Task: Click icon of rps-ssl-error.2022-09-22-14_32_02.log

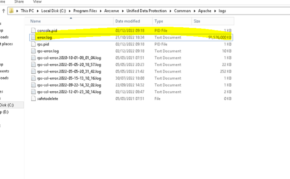Action: point(33,85)
